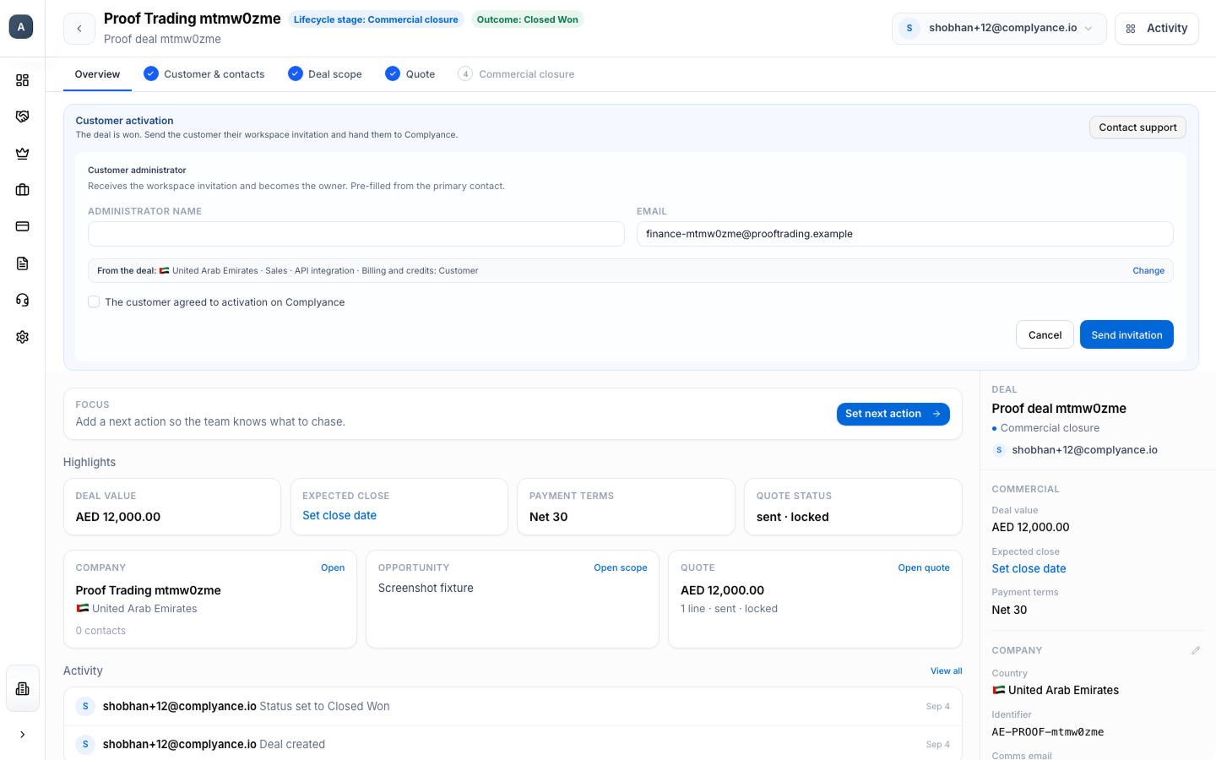Open the headset support icon
1216x760 pixels.
22,300
